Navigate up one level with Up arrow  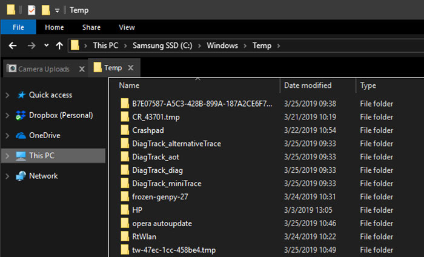click(x=59, y=45)
